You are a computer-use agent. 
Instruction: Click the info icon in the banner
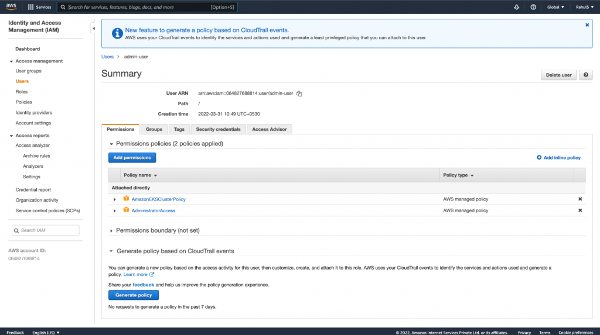(x=117, y=33)
